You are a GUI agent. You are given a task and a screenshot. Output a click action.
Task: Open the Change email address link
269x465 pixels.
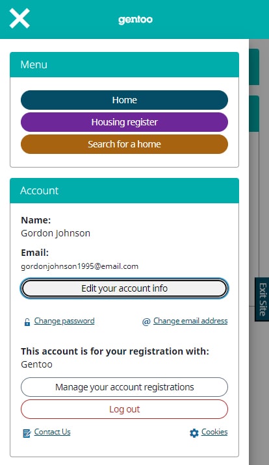tap(190, 321)
